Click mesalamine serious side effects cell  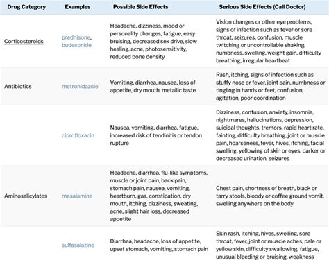point(270,196)
